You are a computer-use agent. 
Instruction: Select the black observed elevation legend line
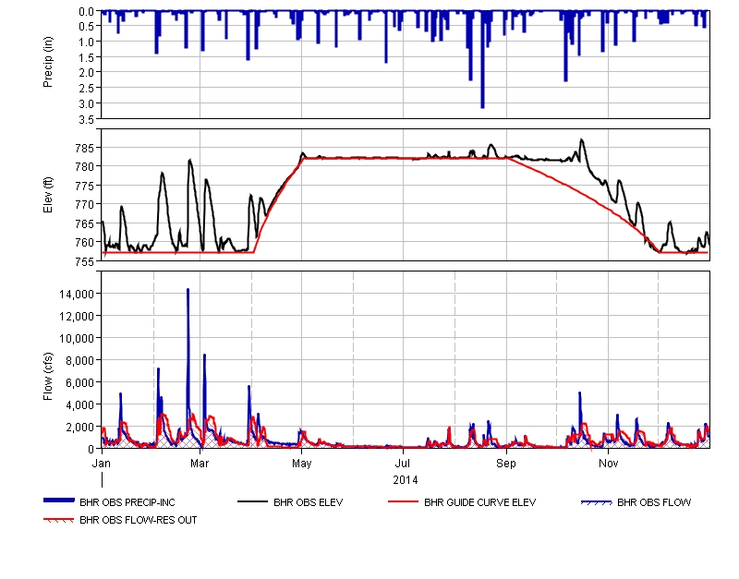pyautogui.click(x=252, y=501)
